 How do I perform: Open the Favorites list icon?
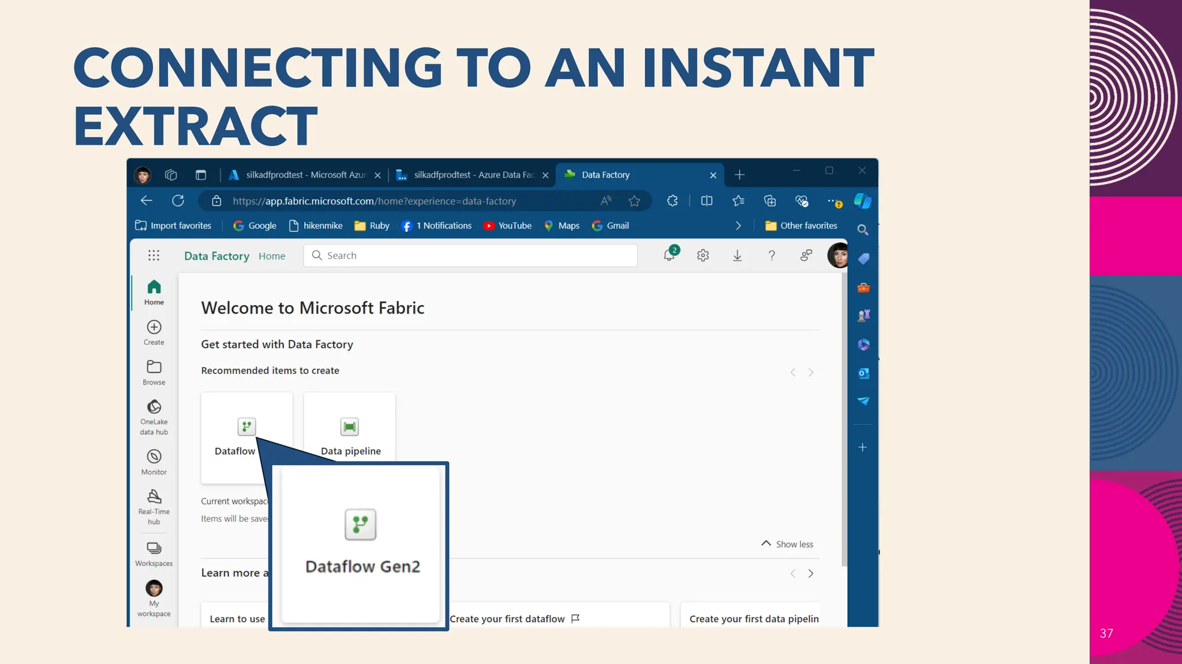point(738,201)
